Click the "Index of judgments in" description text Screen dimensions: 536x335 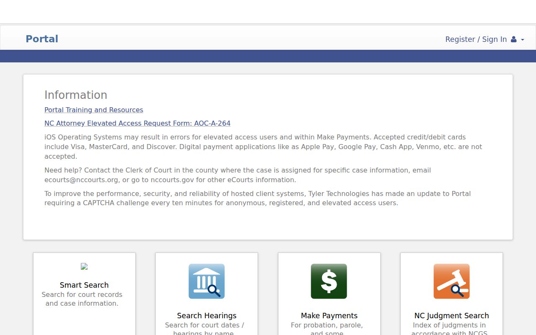click(x=449, y=325)
